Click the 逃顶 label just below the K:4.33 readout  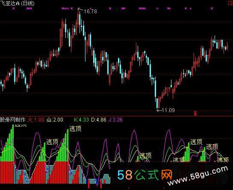(x=75, y=128)
